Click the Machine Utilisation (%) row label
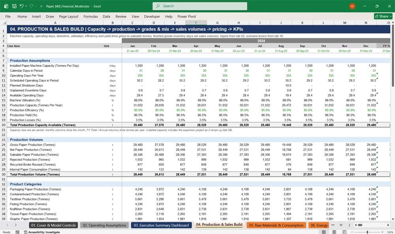395x234 pixels. 25,100
